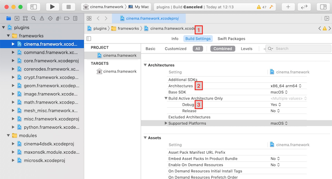Select the Combined view filter

click(x=222, y=48)
